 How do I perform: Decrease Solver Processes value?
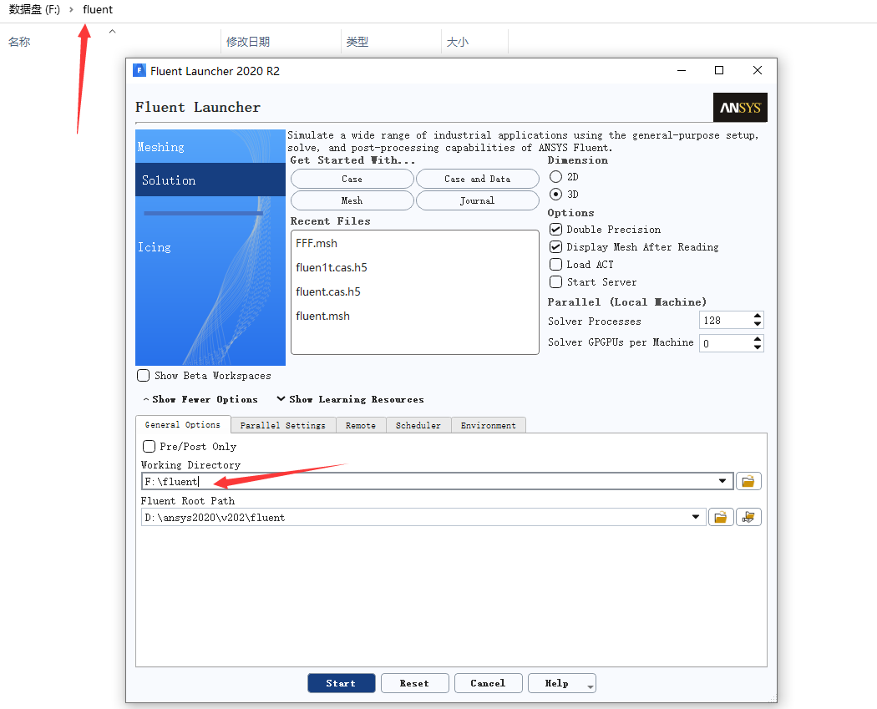758,324
